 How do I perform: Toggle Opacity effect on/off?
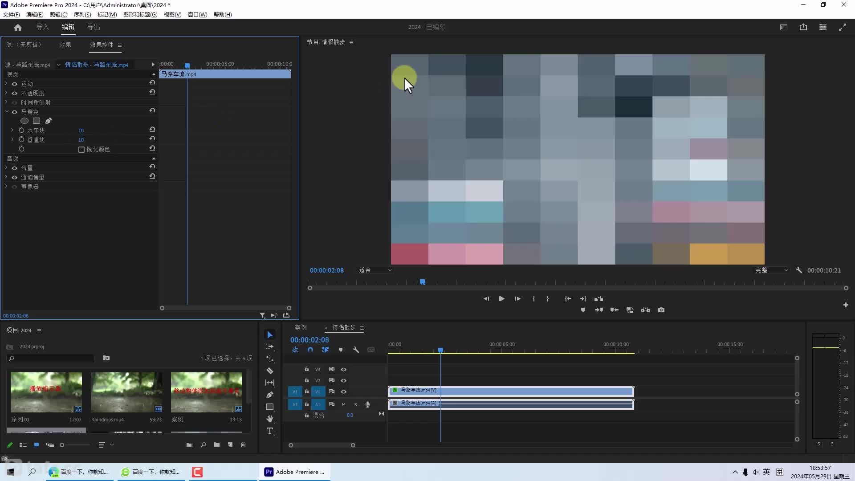[14, 93]
